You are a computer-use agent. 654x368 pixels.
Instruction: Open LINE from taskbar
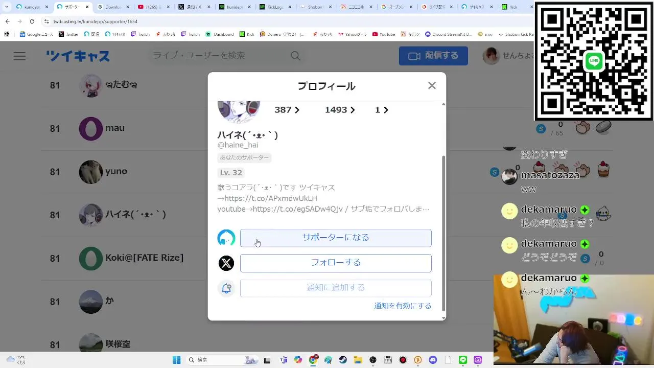tap(463, 360)
